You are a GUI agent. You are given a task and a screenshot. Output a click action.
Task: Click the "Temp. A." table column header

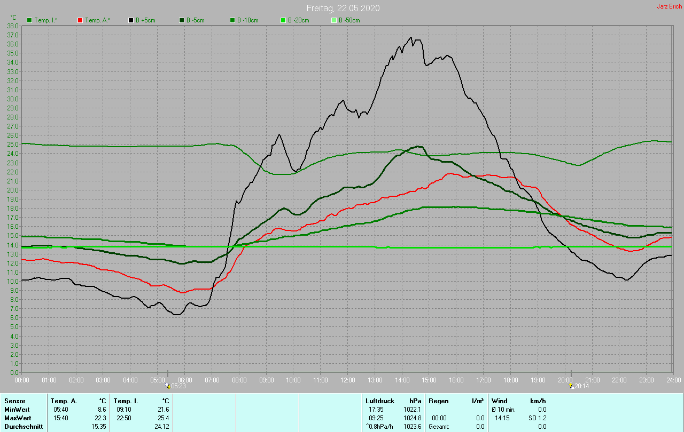pyautogui.click(x=64, y=401)
